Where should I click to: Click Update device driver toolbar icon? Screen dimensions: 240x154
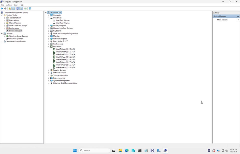tap(25, 8)
